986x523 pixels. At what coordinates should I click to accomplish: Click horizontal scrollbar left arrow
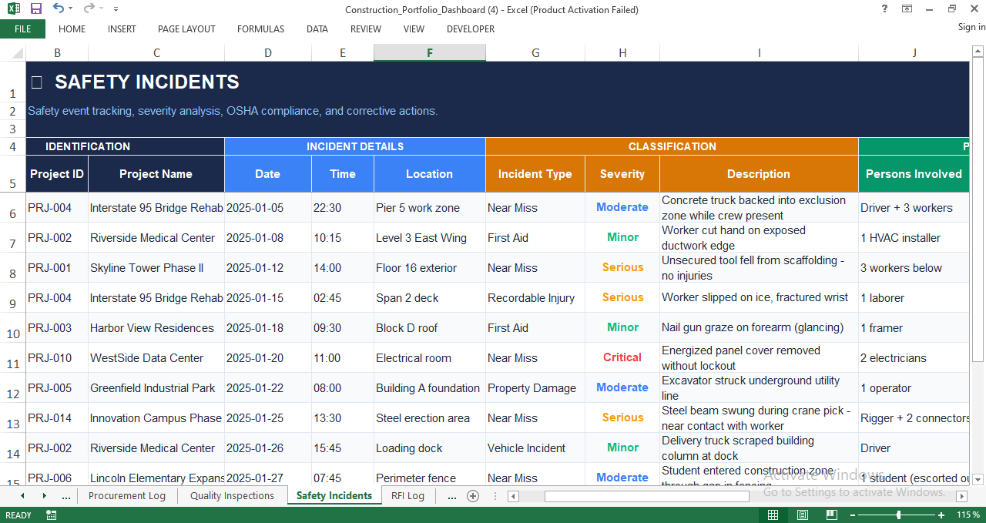515,496
